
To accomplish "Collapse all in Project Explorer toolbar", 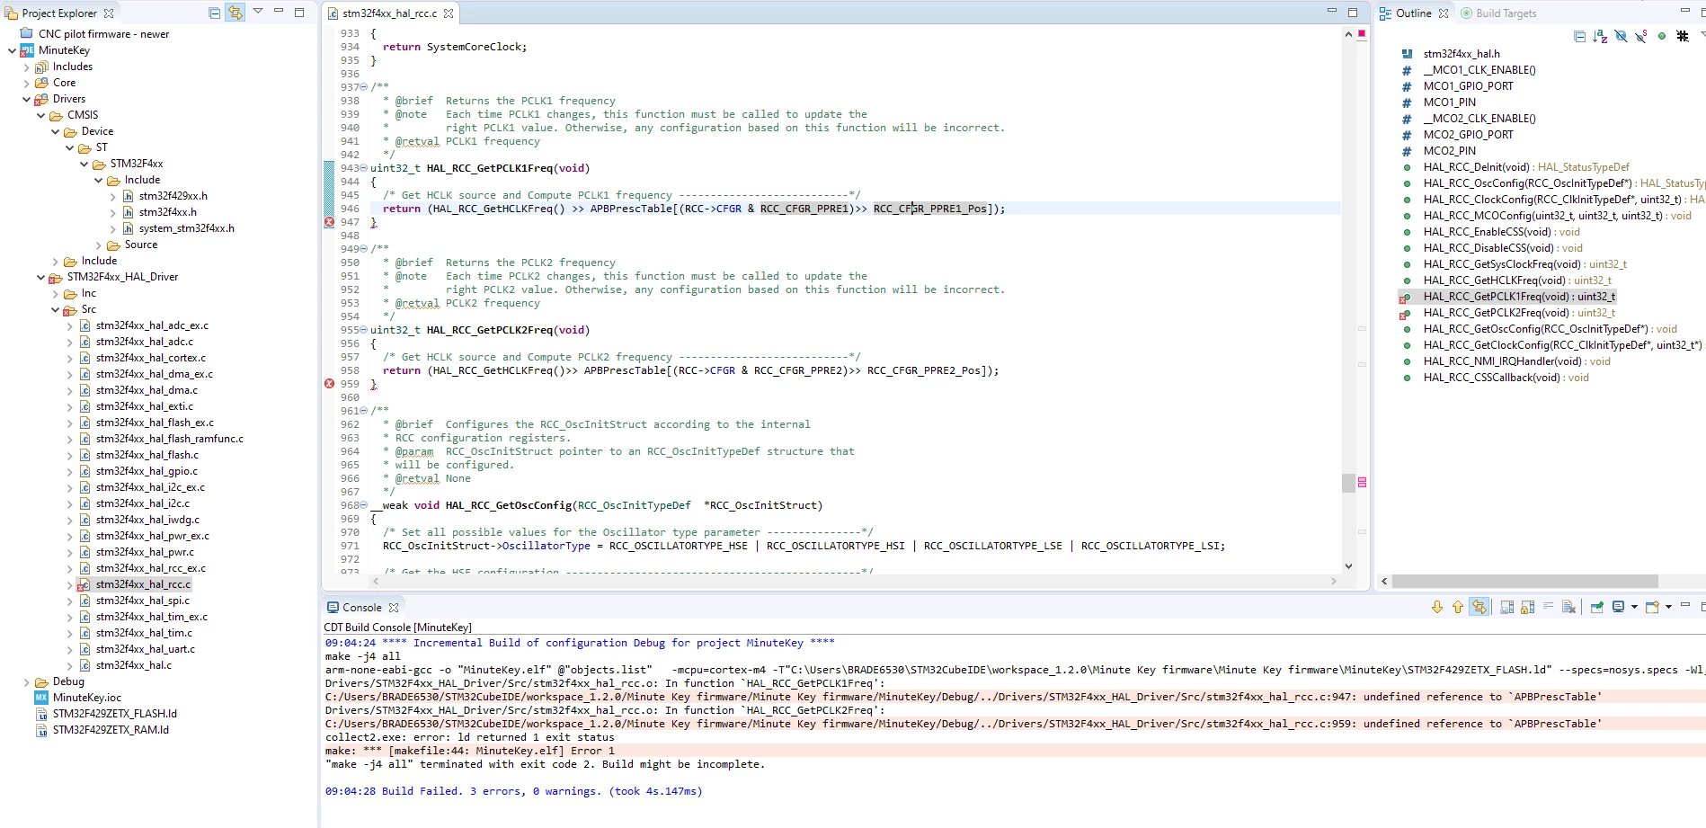I will pos(214,13).
